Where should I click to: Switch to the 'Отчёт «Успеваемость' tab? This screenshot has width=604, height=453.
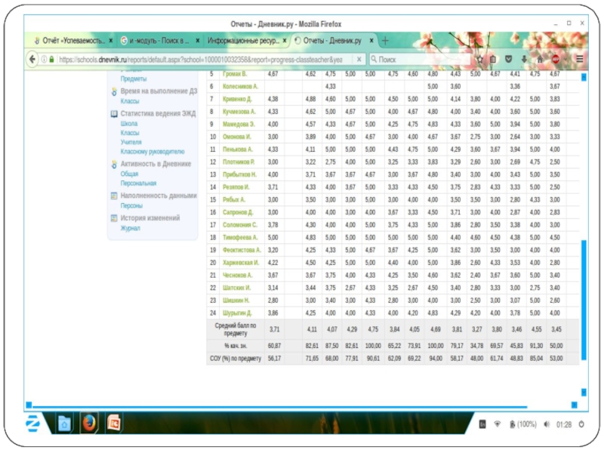click(x=72, y=40)
